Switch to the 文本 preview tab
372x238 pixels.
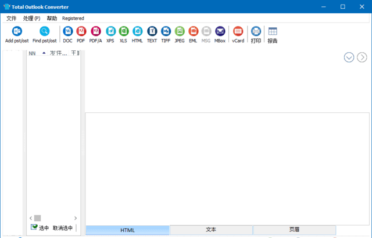[211, 229]
